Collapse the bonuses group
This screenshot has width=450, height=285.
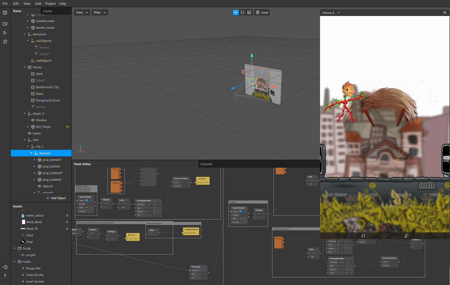pos(31,153)
